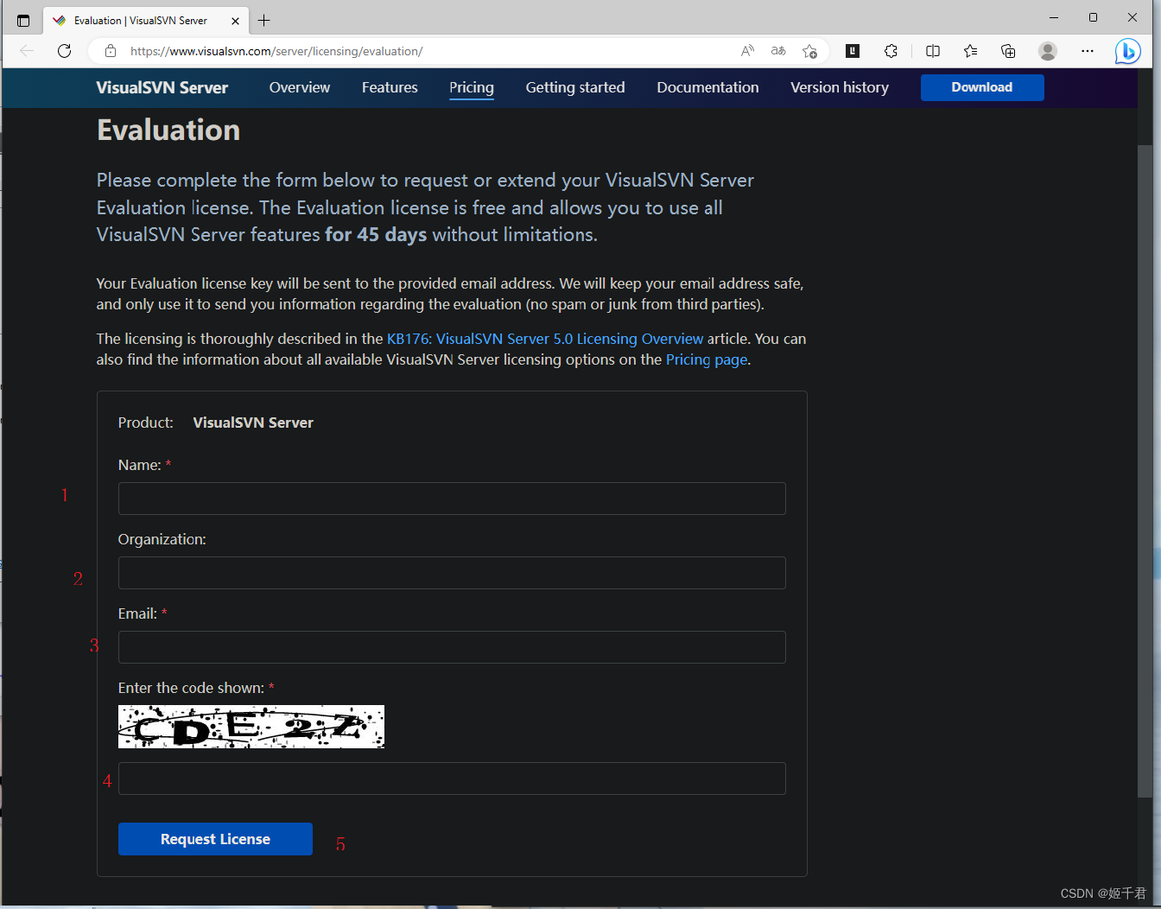This screenshot has height=909, width=1161.
Task: Click the dark square extension icon
Action: [853, 51]
